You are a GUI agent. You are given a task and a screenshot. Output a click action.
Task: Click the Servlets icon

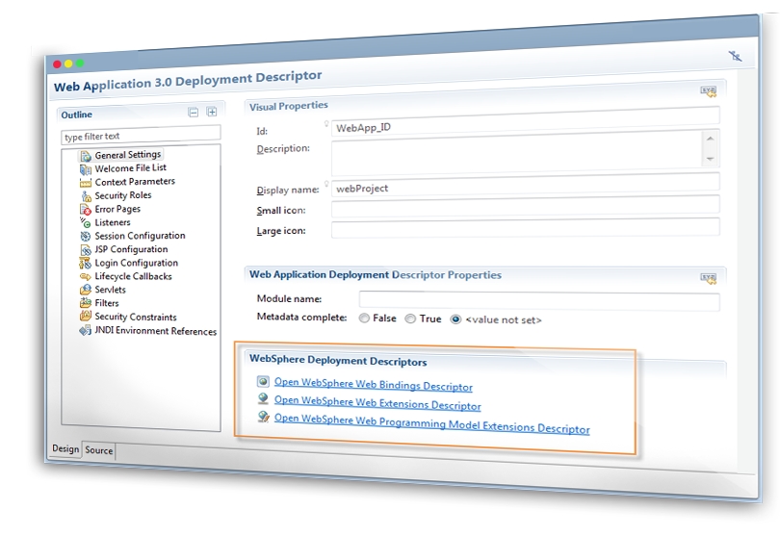85,290
